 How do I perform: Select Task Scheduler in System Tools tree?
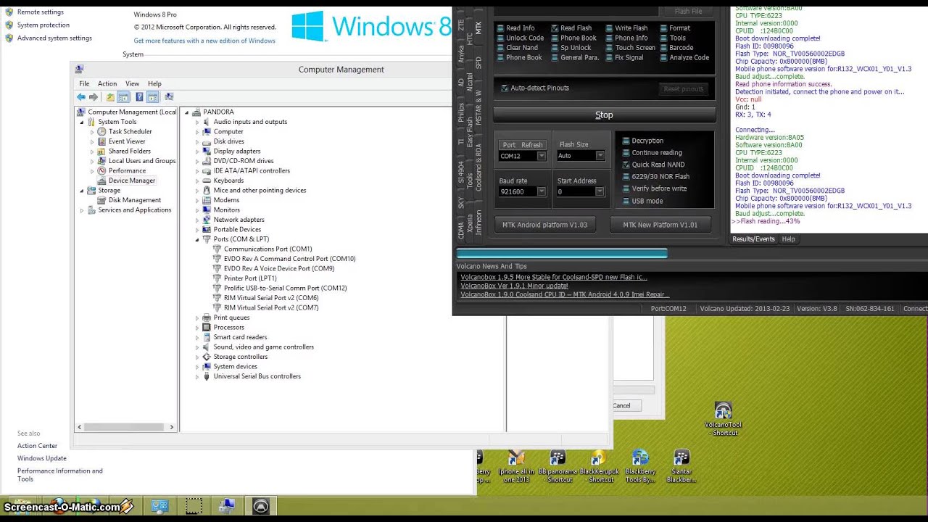click(130, 131)
